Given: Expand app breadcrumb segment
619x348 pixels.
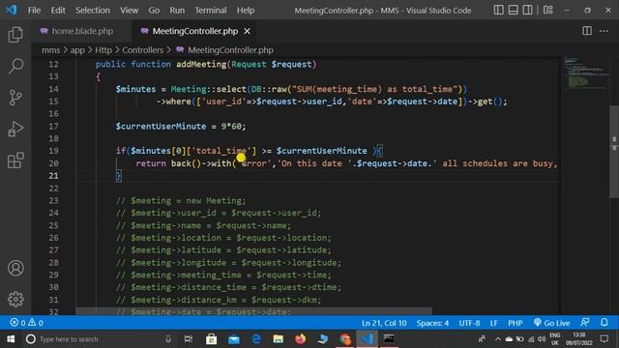Looking at the screenshot, I should 77,50.
